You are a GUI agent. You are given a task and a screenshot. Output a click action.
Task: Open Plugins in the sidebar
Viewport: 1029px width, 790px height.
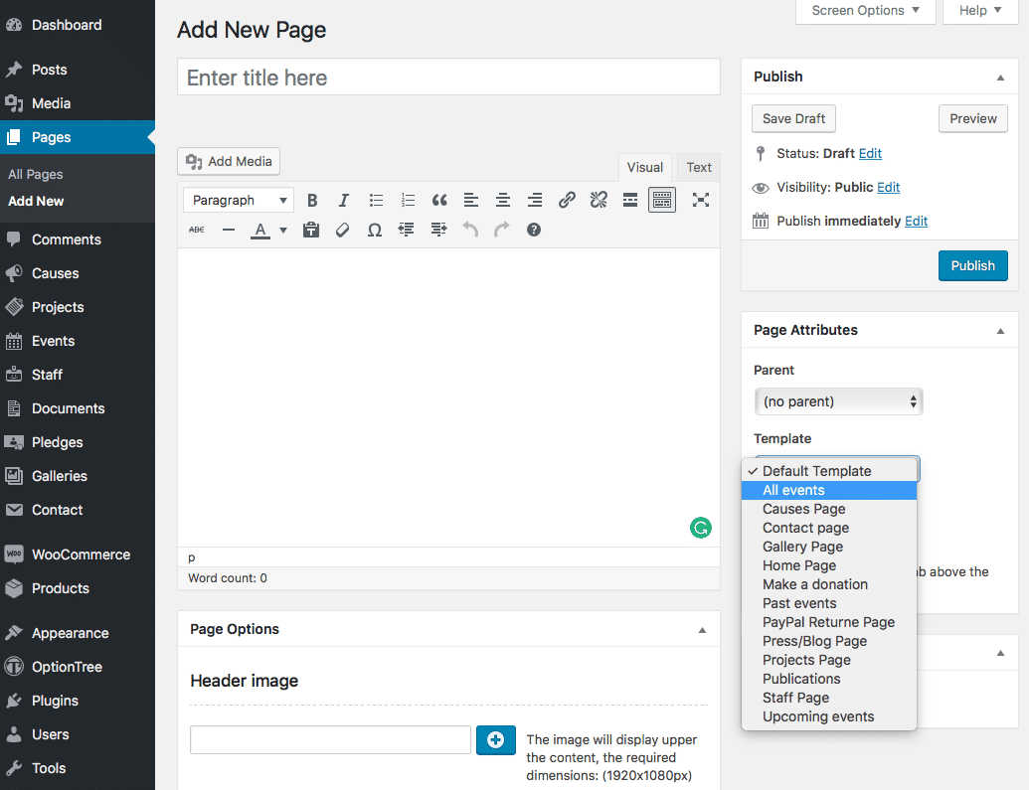[78, 701]
